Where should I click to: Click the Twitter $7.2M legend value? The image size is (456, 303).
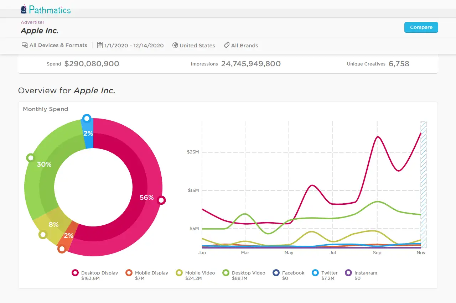pyautogui.click(x=328, y=278)
